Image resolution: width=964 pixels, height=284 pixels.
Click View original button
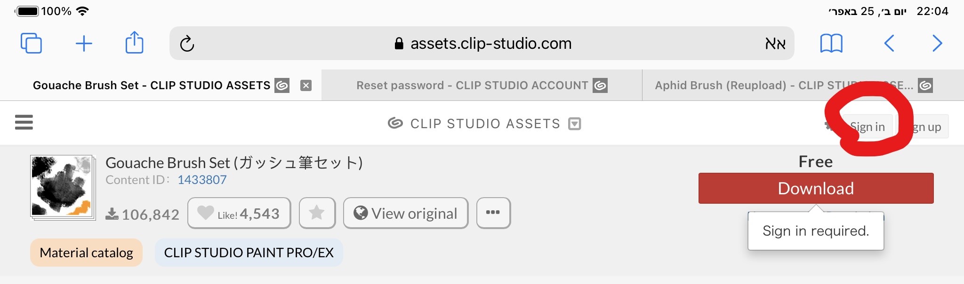tap(406, 213)
